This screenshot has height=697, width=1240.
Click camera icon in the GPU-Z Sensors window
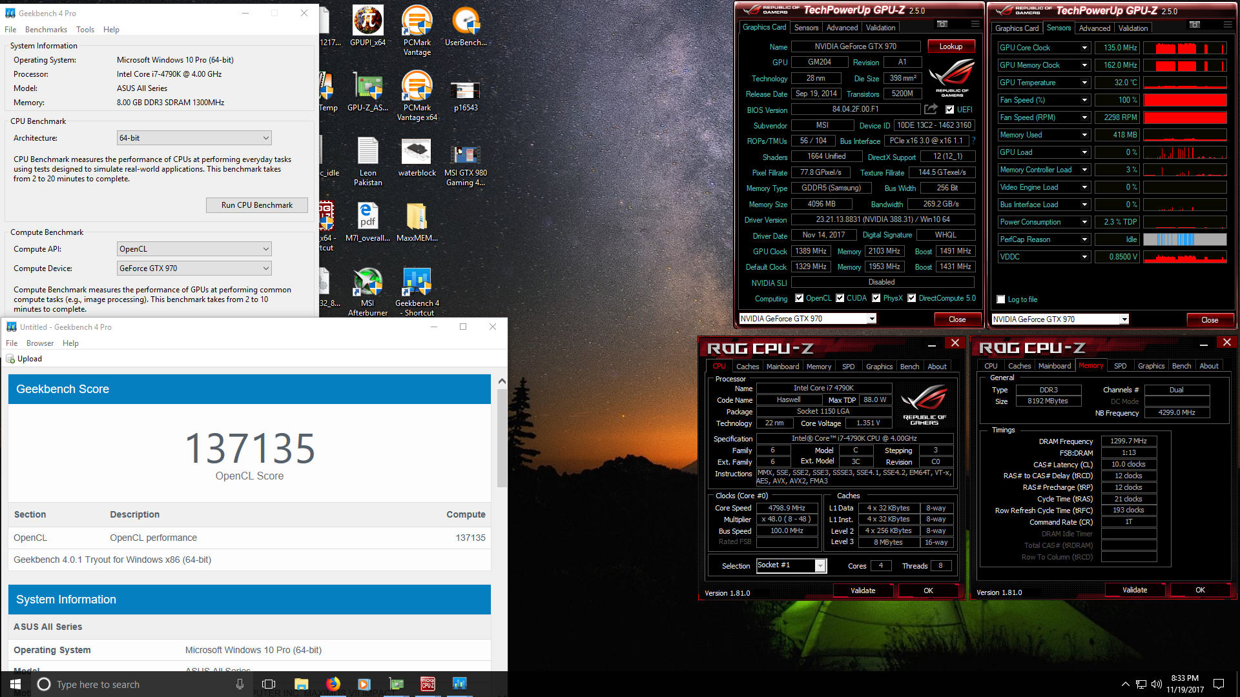click(1195, 25)
